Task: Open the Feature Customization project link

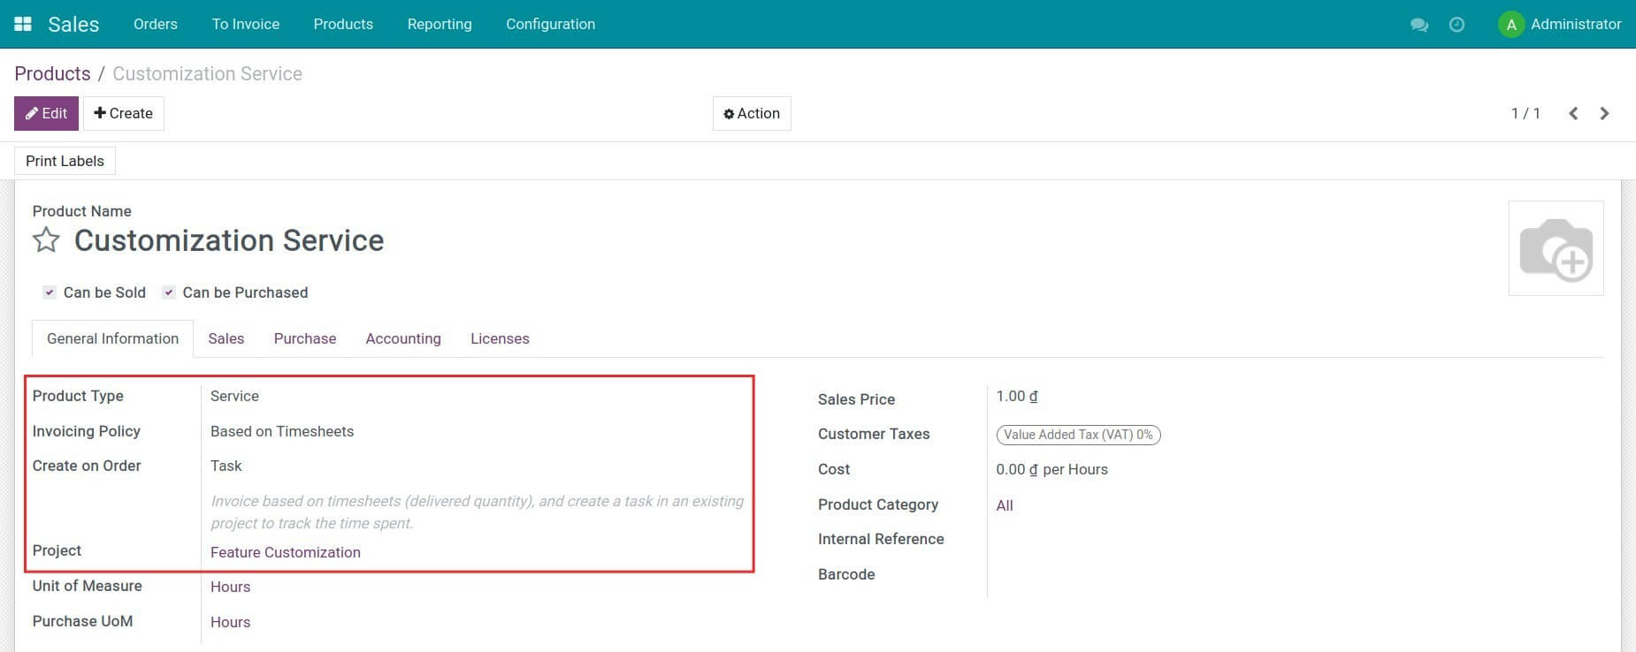Action: (x=286, y=552)
